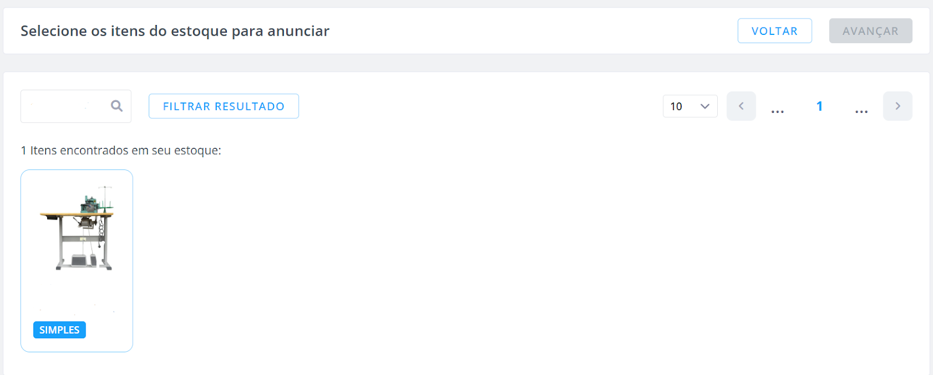This screenshot has height=375, width=933.
Task: Select page 1 in pagination
Action: coord(819,106)
